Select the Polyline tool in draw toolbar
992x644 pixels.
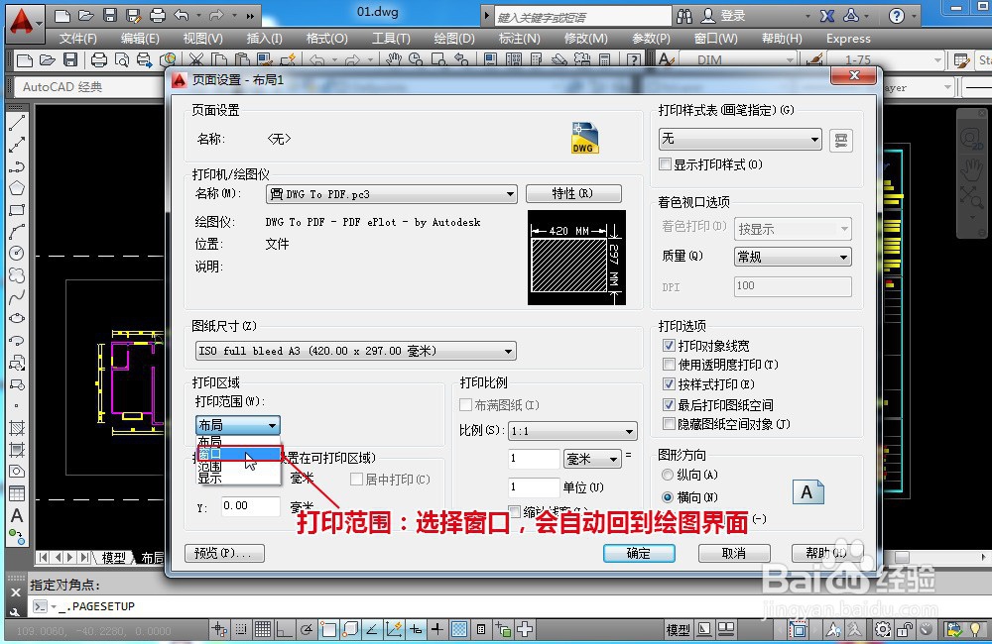tap(17, 166)
